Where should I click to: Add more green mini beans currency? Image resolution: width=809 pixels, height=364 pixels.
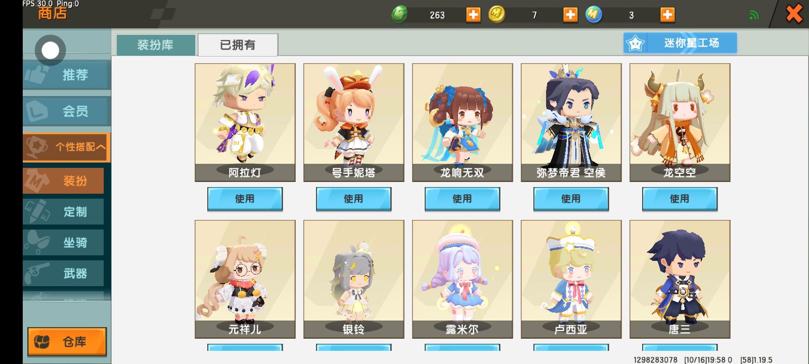coord(473,15)
